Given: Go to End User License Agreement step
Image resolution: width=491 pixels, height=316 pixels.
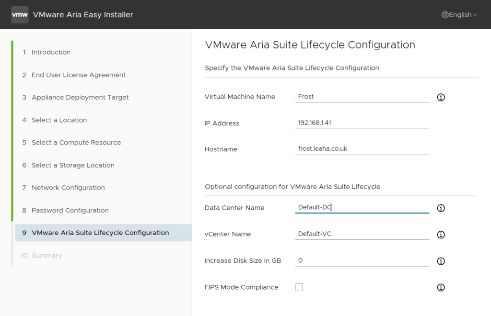Looking at the screenshot, I should [103, 75].
